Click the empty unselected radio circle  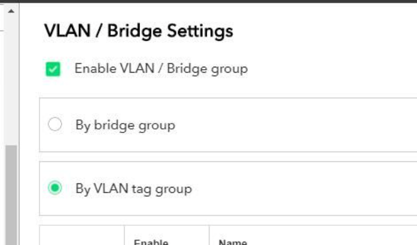[x=55, y=125]
